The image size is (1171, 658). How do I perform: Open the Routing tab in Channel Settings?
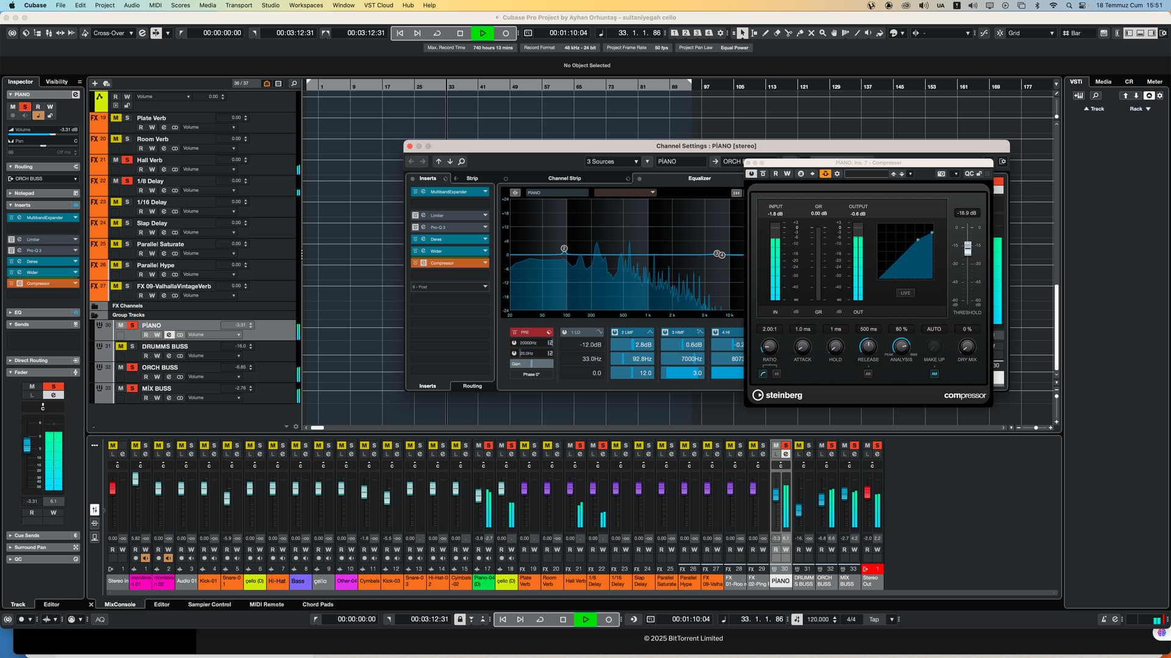pyautogui.click(x=472, y=386)
